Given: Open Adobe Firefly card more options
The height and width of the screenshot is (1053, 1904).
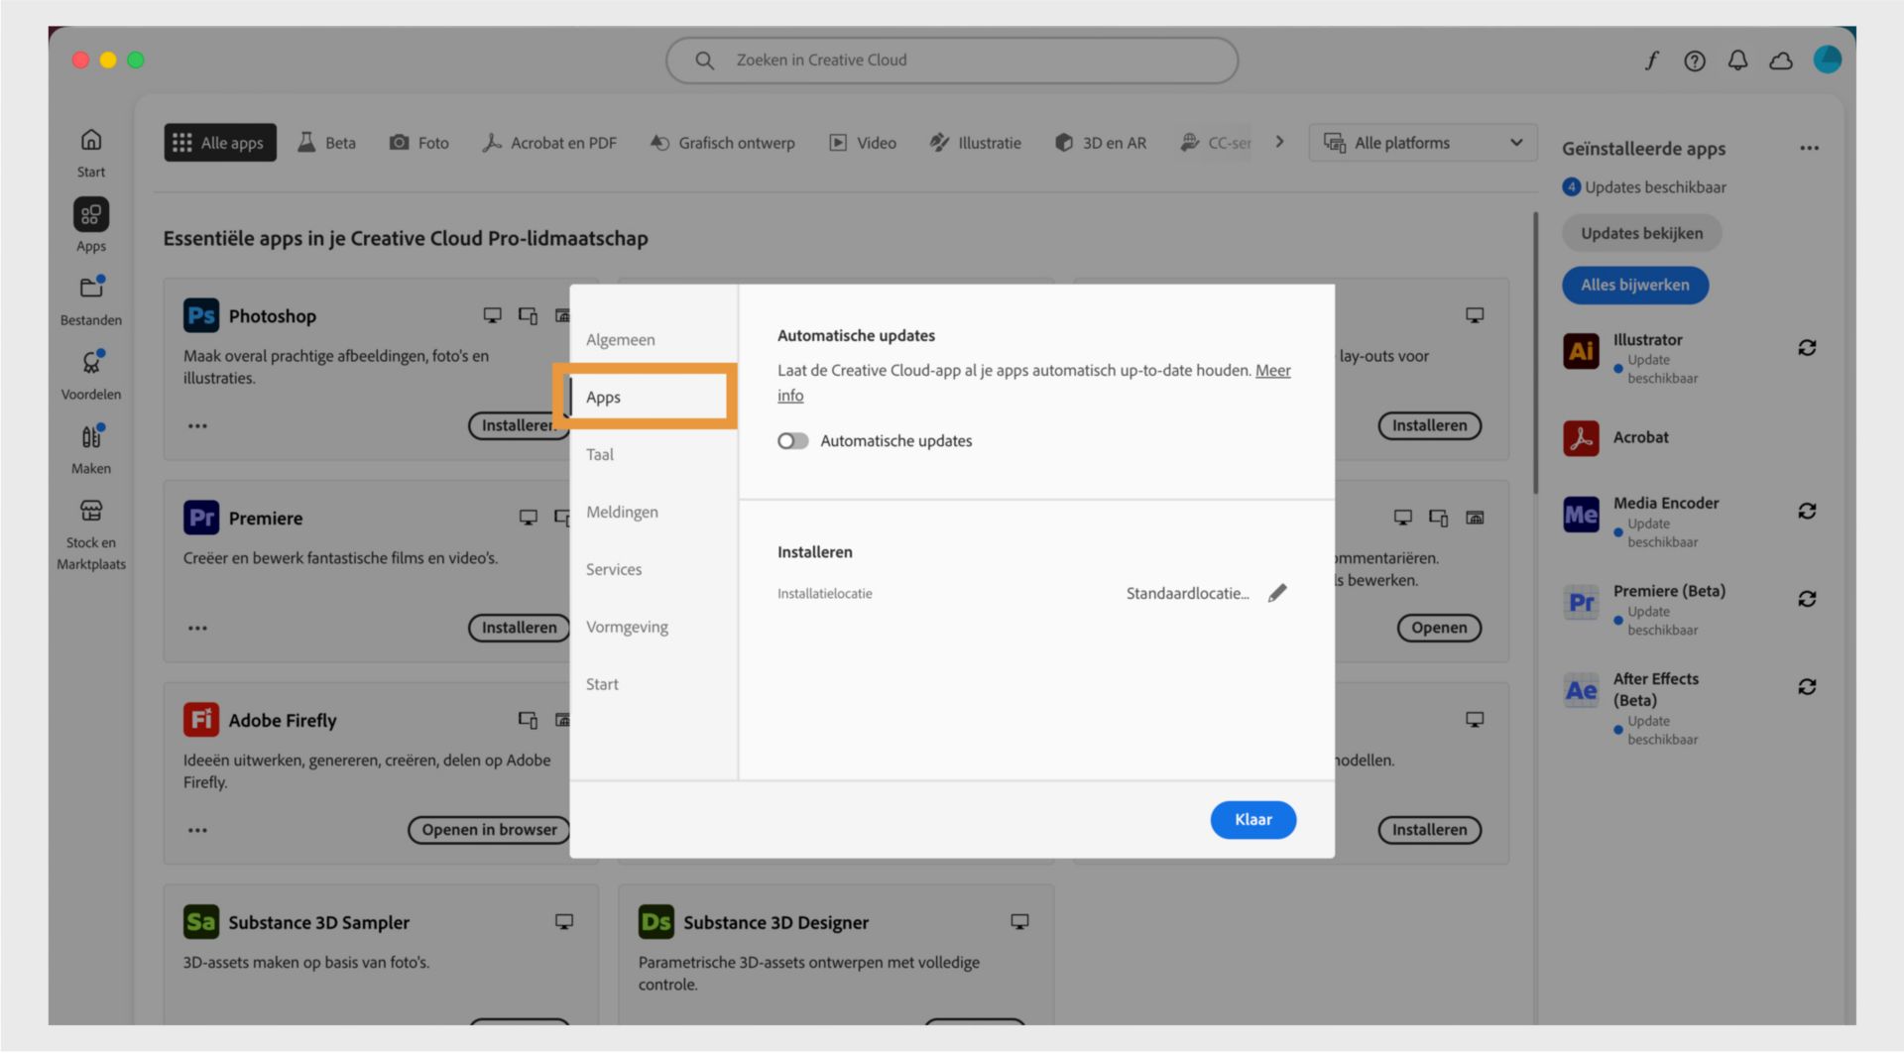Looking at the screenshot, I should [x=197, y=831].
